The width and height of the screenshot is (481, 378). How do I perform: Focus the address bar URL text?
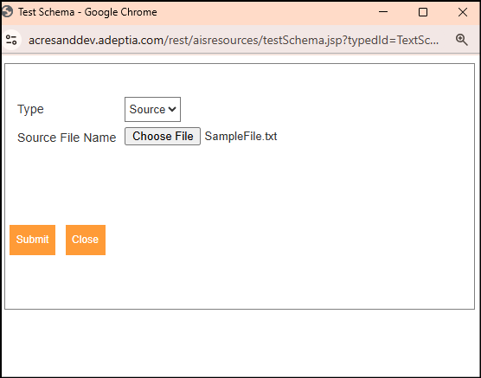[x=233, y=40]
